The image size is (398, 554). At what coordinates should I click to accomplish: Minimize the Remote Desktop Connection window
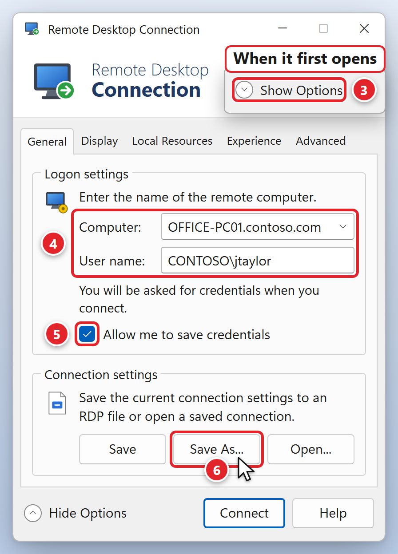point(283,29)
